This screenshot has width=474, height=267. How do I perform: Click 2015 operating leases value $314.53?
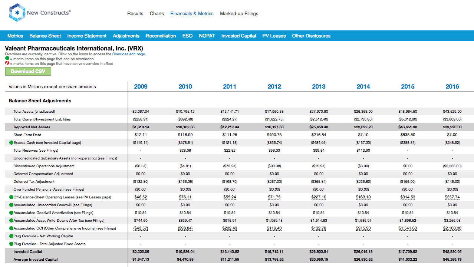(x=408, y=197)
